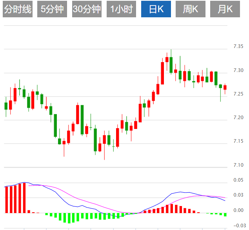Screen dimensions: 249x230
Task: Switch to the 月K monthly chart
Action: (225, 9)
